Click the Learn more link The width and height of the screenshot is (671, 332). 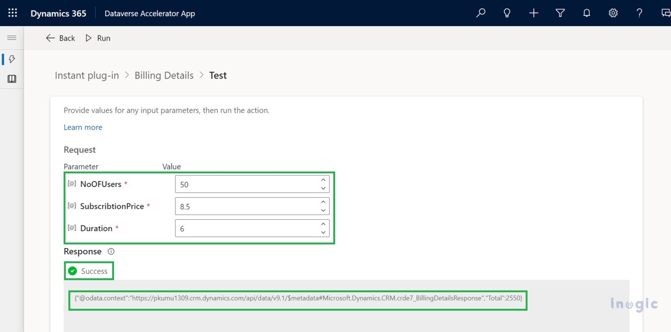tap(83, 127)
